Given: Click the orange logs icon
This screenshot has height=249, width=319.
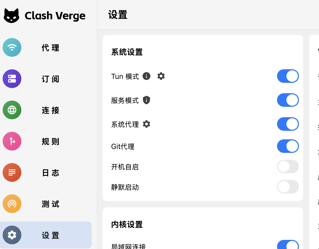Looking at the screenshot, I should 12,172.
